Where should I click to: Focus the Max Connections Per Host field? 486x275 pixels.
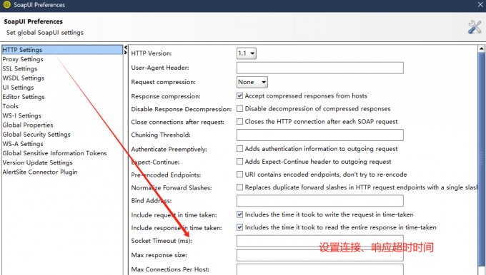[x=320, y=269]
